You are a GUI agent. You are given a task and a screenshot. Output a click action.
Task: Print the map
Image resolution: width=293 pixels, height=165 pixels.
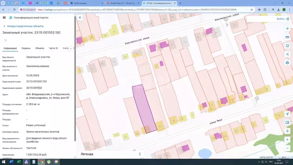287,63
